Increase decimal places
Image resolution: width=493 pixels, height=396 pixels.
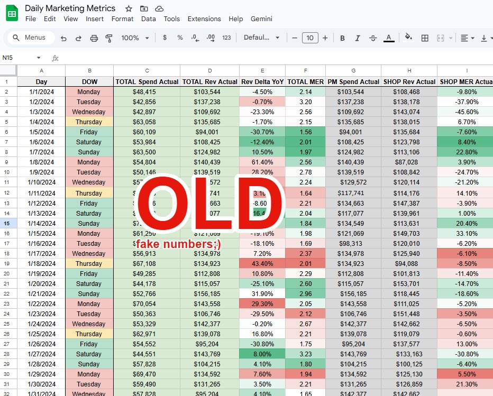[x=211, y=38]
